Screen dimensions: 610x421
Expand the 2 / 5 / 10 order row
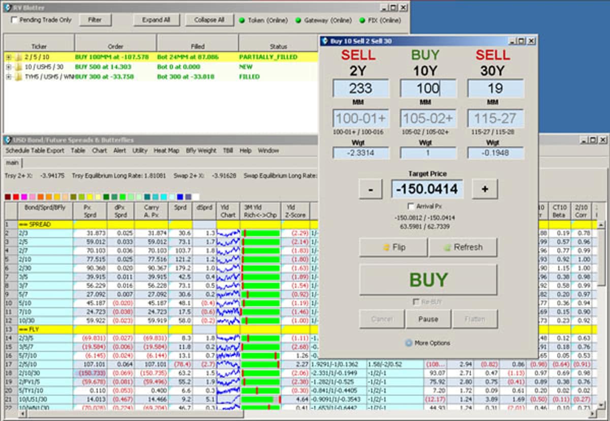tap(9, 57)
